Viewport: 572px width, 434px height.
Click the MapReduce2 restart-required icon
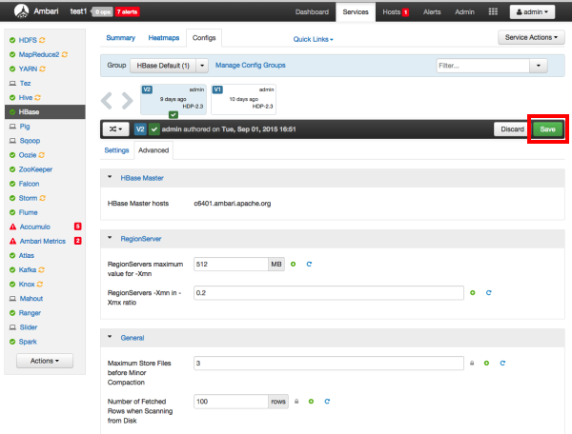point(65,54)
